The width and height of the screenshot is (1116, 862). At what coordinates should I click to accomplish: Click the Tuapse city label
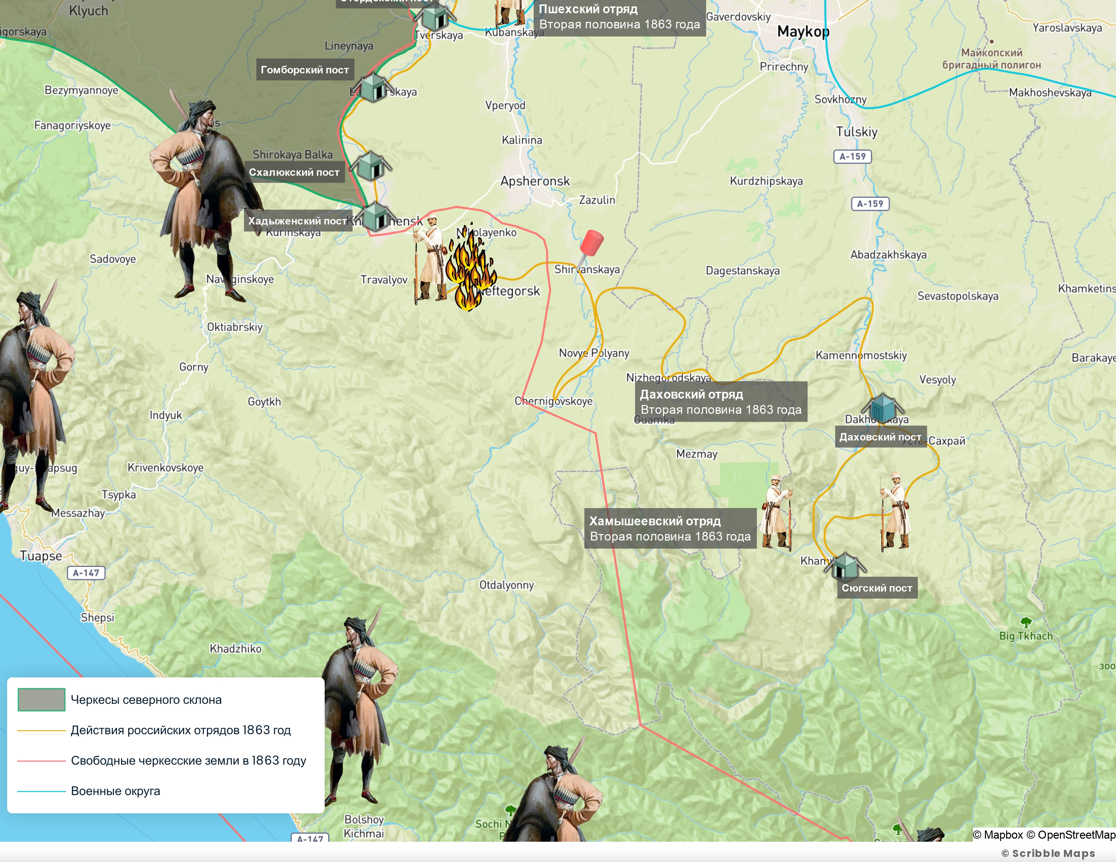coord(41,556)
